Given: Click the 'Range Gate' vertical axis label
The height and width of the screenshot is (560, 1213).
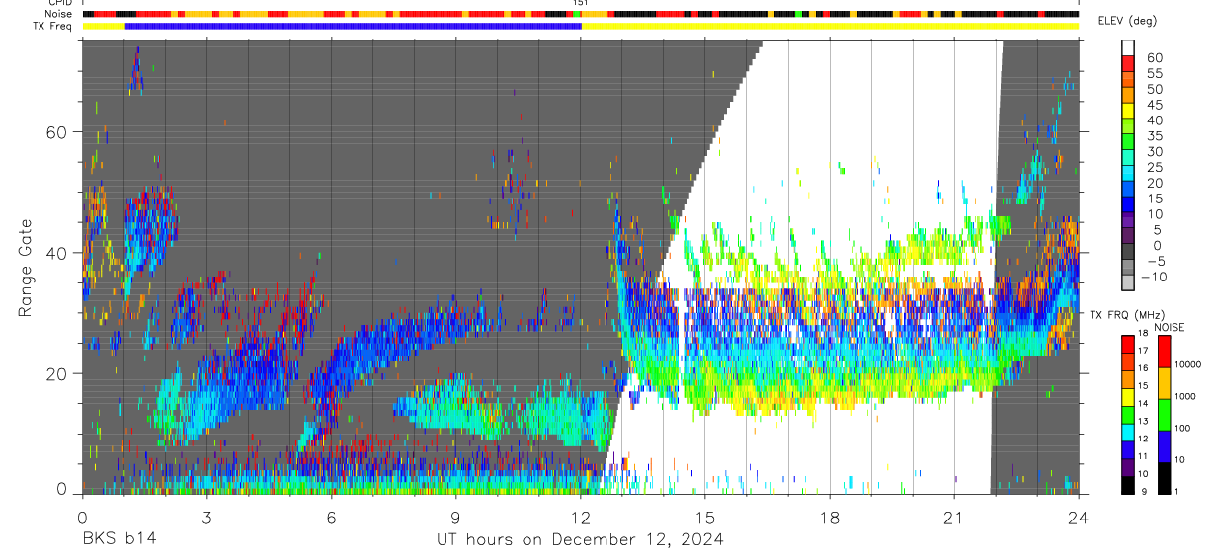Looking at the screenshot, I should tap(25, 269).
